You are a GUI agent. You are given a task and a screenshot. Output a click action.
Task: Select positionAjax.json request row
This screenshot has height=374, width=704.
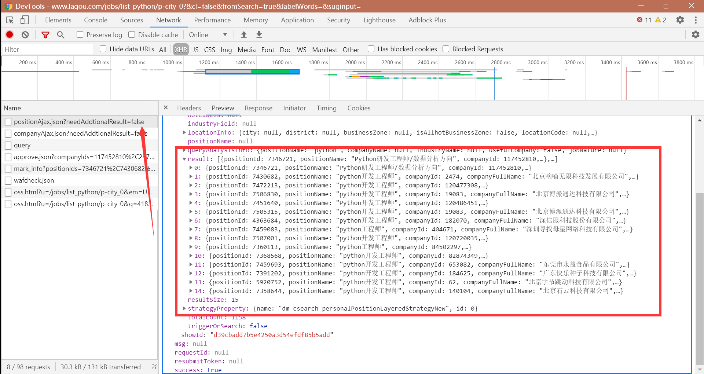(80, 122)
